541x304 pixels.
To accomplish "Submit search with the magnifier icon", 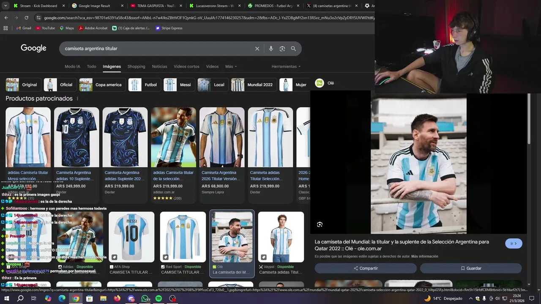I will [x=293, y=49].
